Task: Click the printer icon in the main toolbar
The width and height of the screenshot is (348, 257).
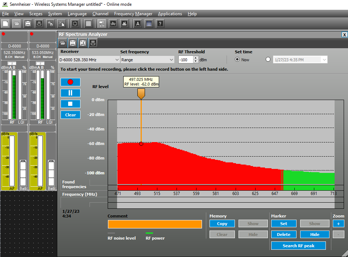Action: click(39, 24)
